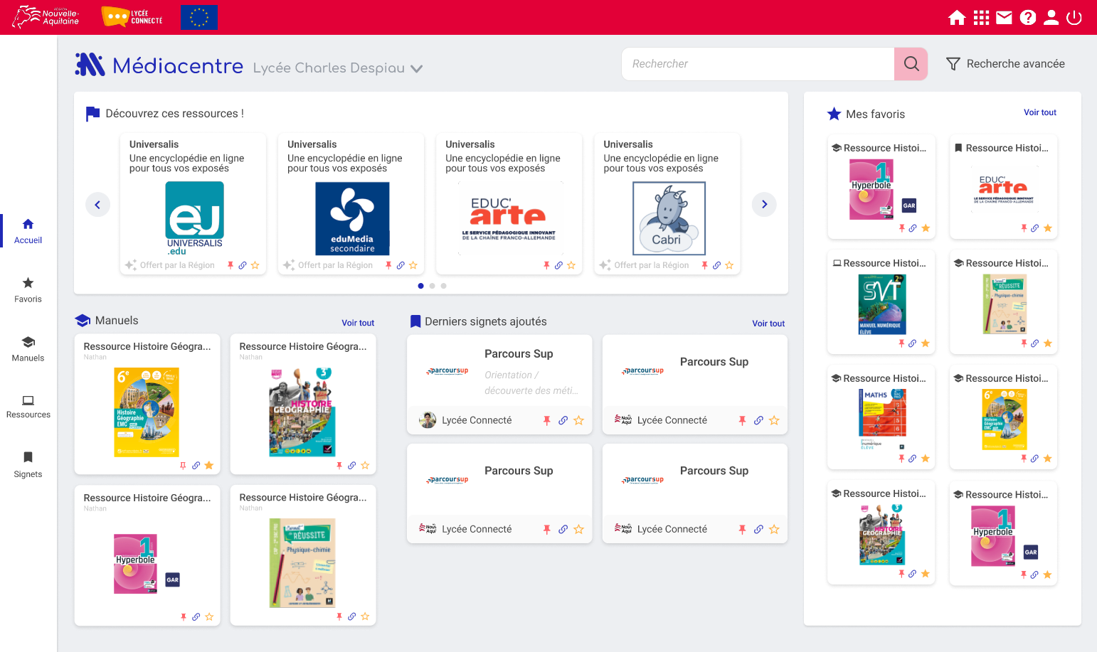Pin the Universalis.edu carousel card

[x=230, y=265]
